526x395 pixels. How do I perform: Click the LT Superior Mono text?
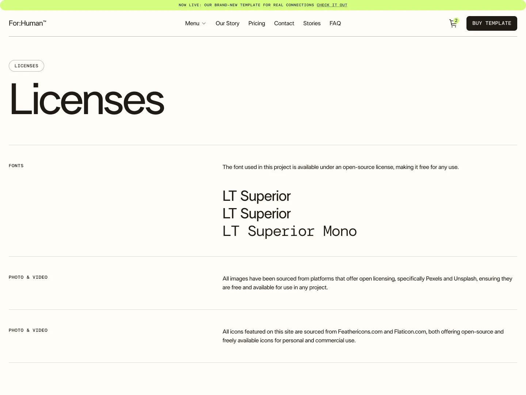289,231
